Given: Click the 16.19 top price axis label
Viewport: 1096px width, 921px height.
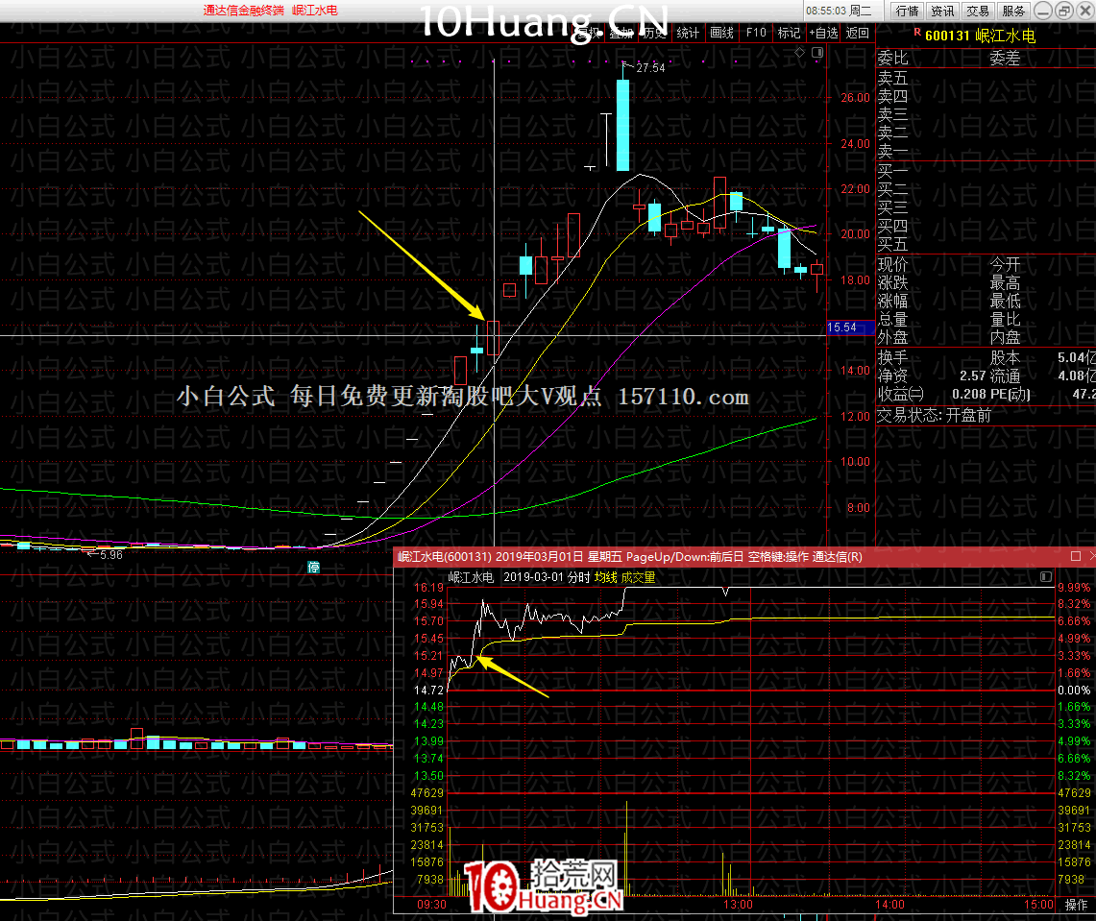Looking at the screenshot, I should pos(428,588).
